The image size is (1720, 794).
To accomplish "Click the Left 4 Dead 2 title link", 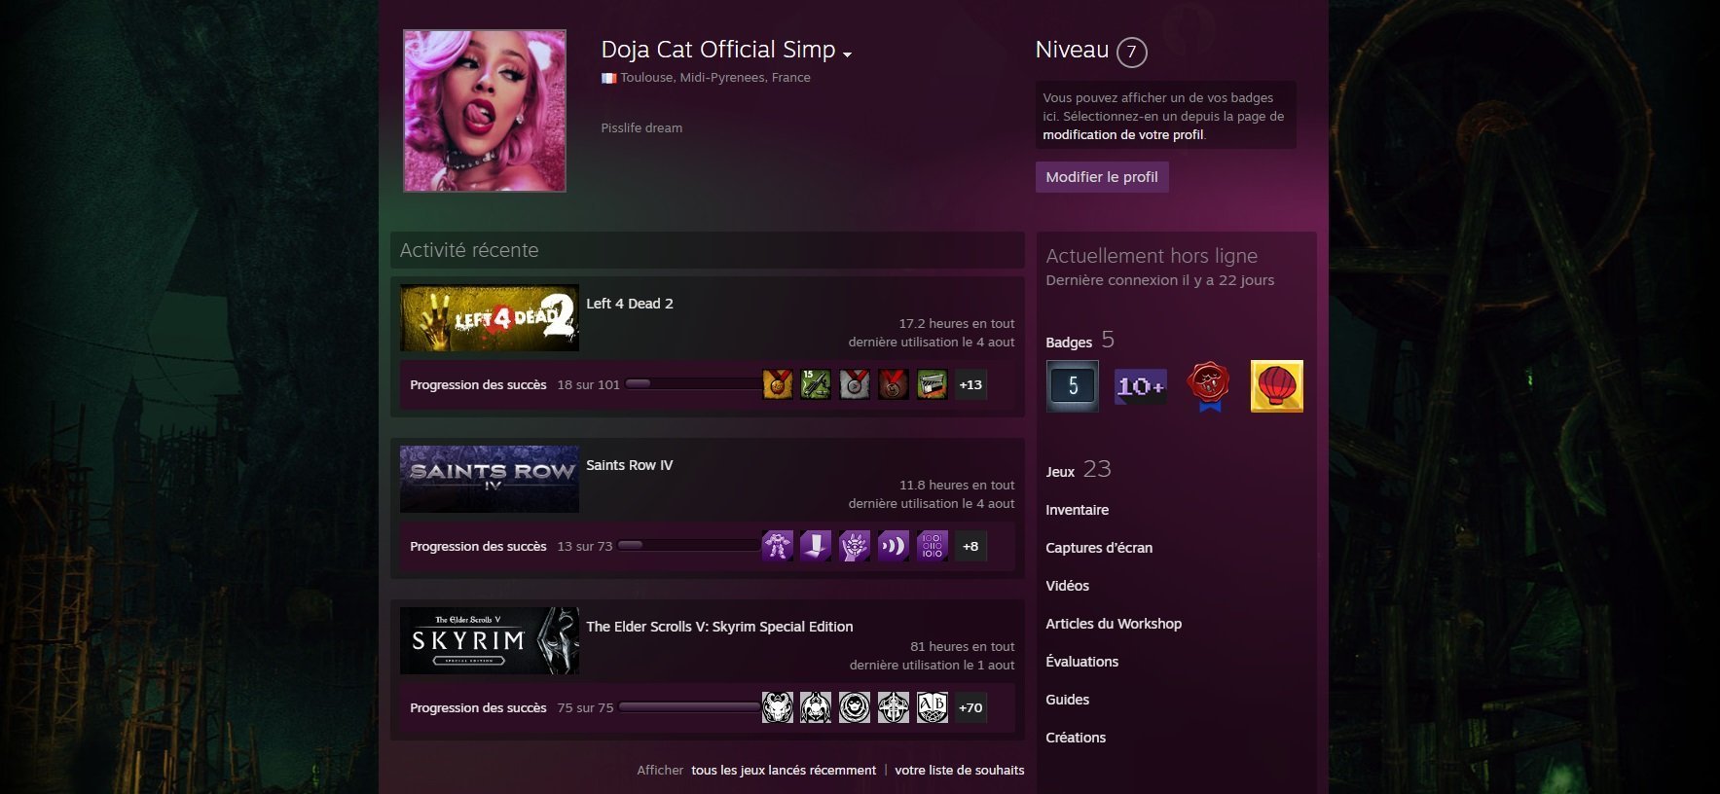I will (630, 304).
